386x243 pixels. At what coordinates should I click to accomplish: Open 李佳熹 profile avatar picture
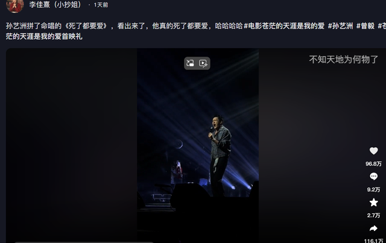click(14, 5)
